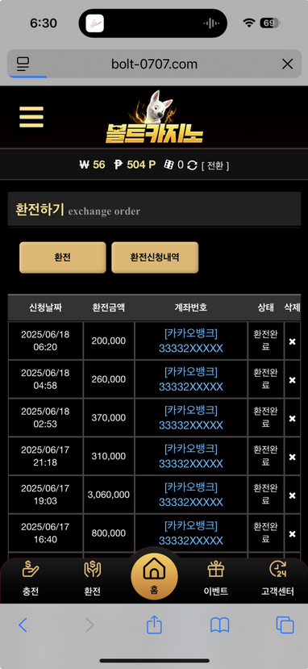
Task: Open the 이벤트 gift icon
Action: coord(215,579)
